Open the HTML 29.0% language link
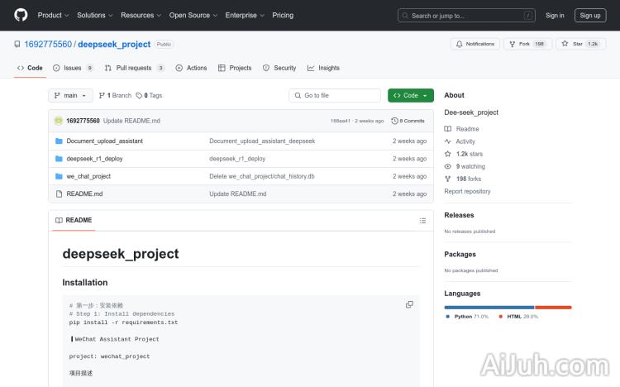The width and height of the screenshot is (620, 387). click(x=518, y=317)
